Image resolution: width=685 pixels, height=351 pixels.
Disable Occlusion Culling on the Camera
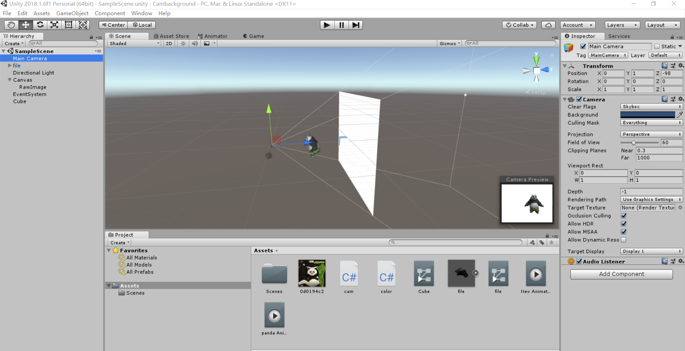point(624,216)
